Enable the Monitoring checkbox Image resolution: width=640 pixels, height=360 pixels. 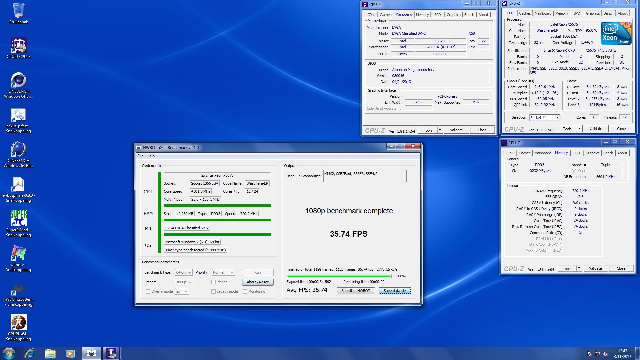click(x=245, y=291)
